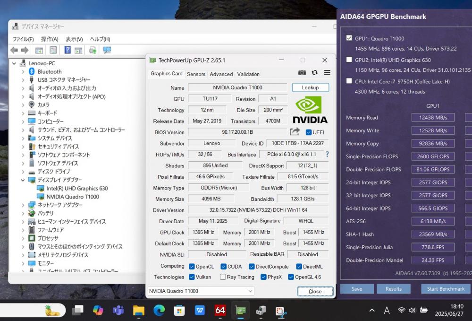Toggle the CUDA checkbox
The height and width of the screenshot is (321, 472).
tap(223, 267)
